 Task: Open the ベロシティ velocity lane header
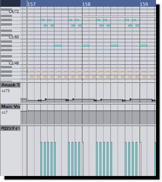10,128
